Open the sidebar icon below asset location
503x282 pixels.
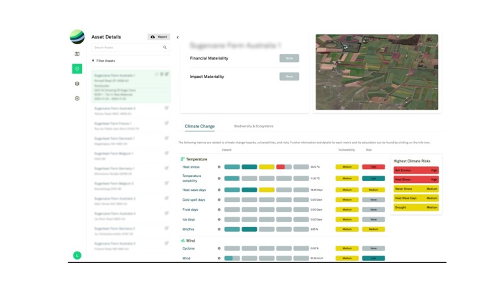tap(77, 84)
